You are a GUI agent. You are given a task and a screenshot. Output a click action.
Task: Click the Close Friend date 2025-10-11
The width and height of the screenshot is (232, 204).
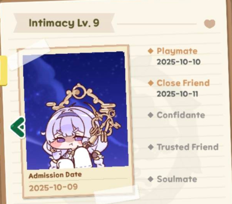point(177,94)
